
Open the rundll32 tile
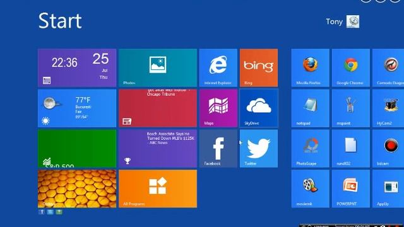tap(351, 149)
